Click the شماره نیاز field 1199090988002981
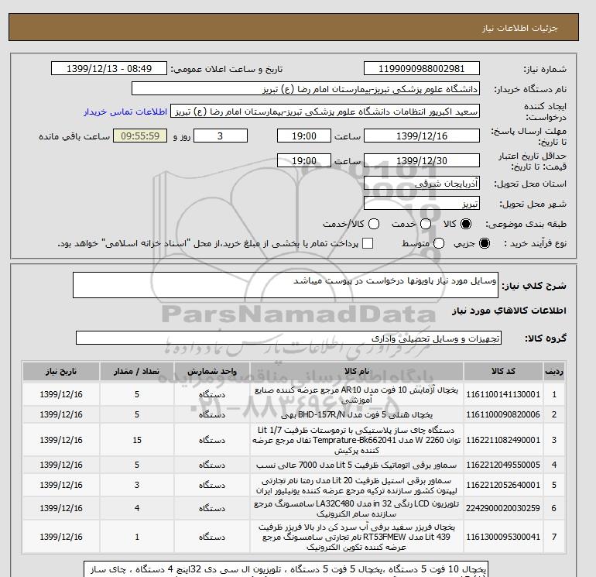 (x=422, y=68)
